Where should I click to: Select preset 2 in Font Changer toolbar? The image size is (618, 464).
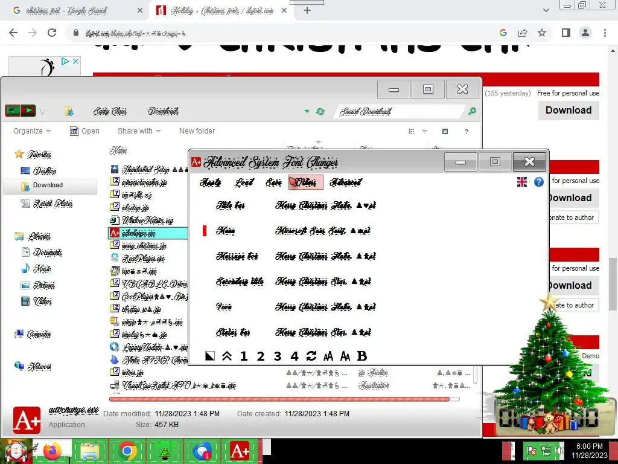pyautogui.click(x=261, y=356)
